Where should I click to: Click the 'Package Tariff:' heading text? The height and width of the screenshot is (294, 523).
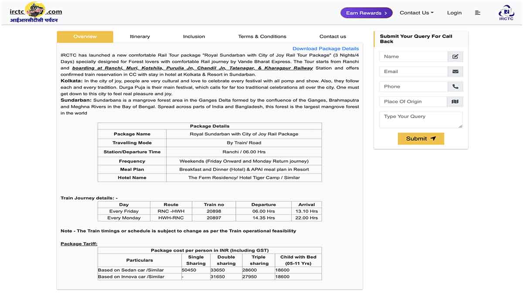79,244
